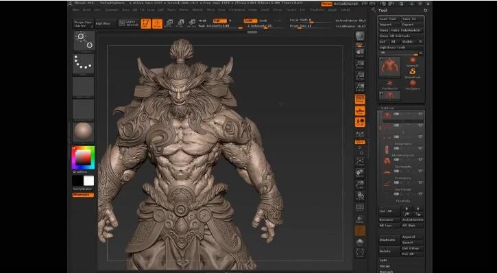Open the Alpha menu
This screenshot has height=273, width=497.
click(76, 10)
